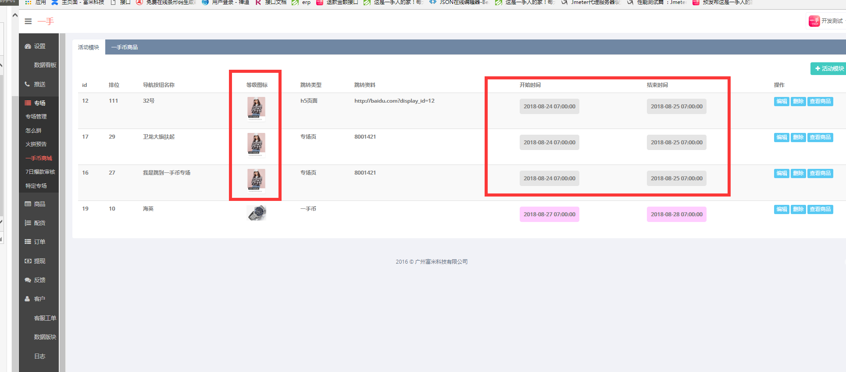
Task: Open 接口文档 bookmark
Action: tap(271, 3)
